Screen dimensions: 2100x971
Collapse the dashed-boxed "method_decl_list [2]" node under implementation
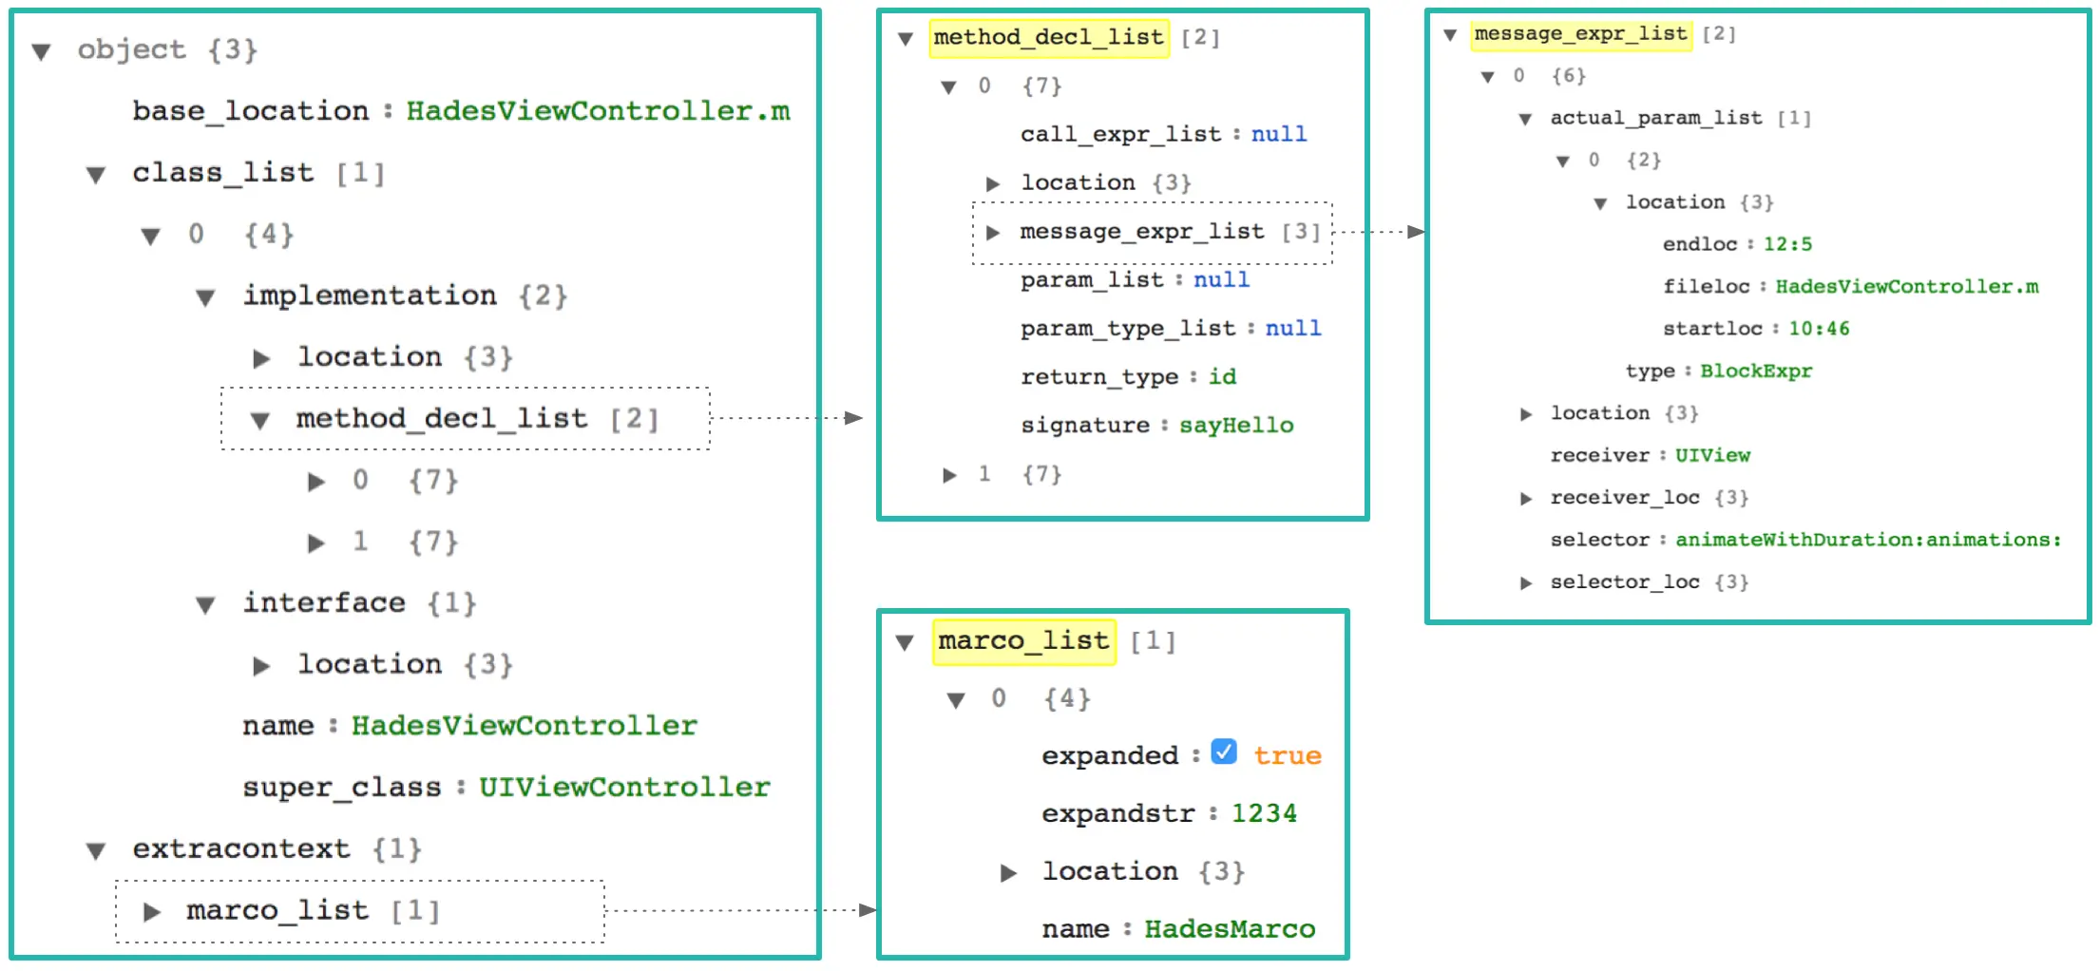[259, 420]
